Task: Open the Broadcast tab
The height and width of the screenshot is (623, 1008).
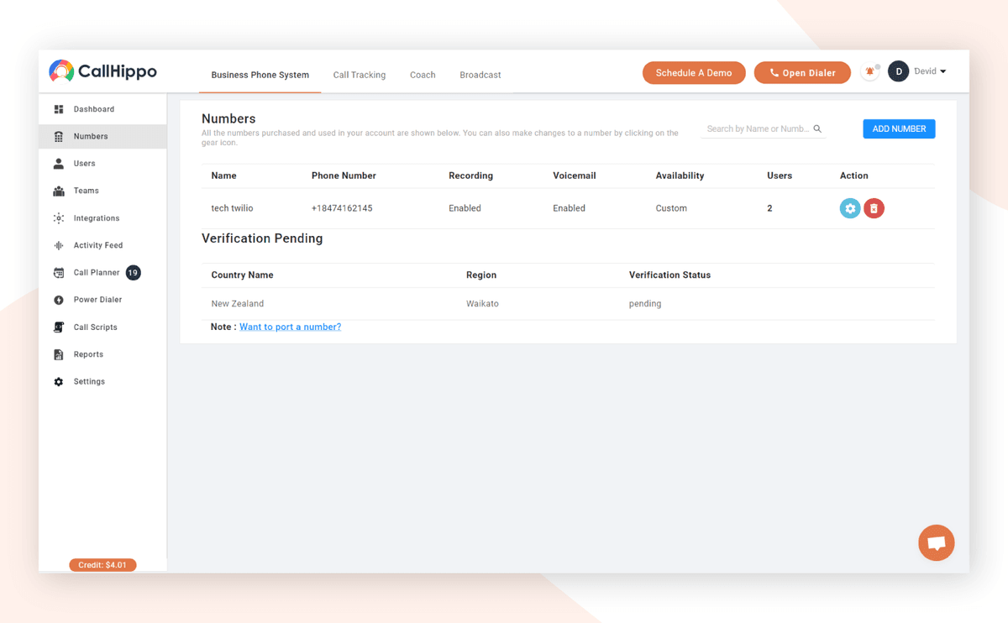Action: tap(480, 75)
